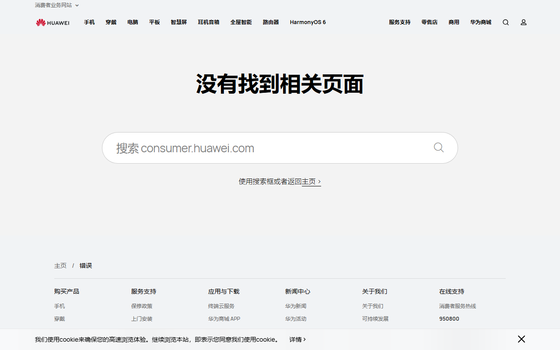The height and width of the screenshot is (350, 560).
Task: Open the footer 手机 link
Action: click(x=59, y=306)
